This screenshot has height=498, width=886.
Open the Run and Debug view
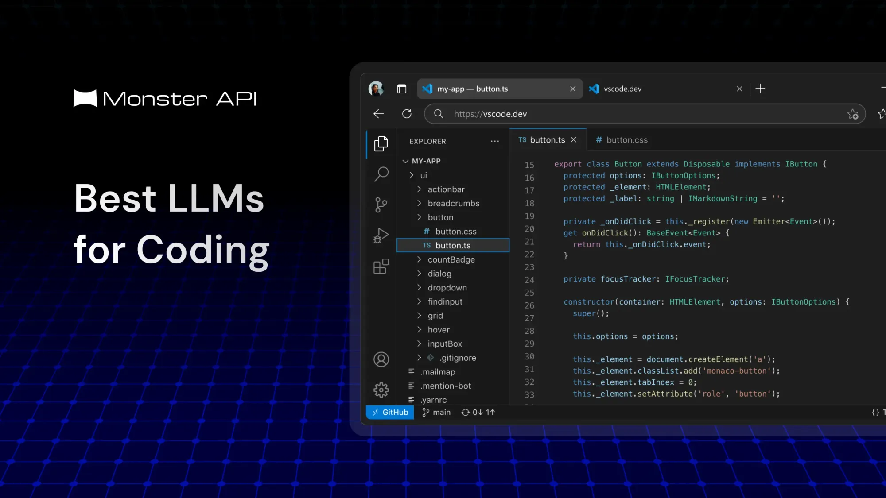tap(381, 235)
